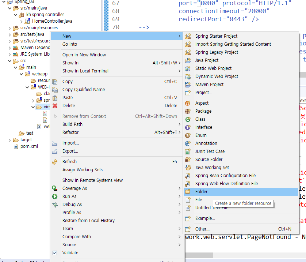Viewport: 306px width, 262px height.
Task: Select Example... in New submenu
Action: pos(241,218)
